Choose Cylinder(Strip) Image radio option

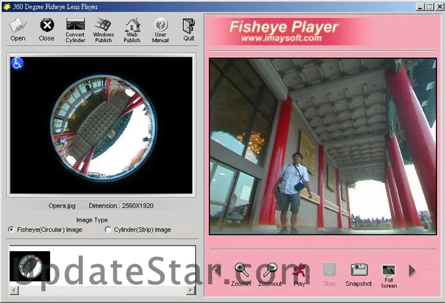point(108,229)
